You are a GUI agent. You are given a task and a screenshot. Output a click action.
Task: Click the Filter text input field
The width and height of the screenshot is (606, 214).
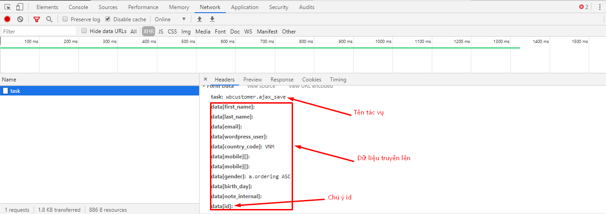(x=39, y=31)
